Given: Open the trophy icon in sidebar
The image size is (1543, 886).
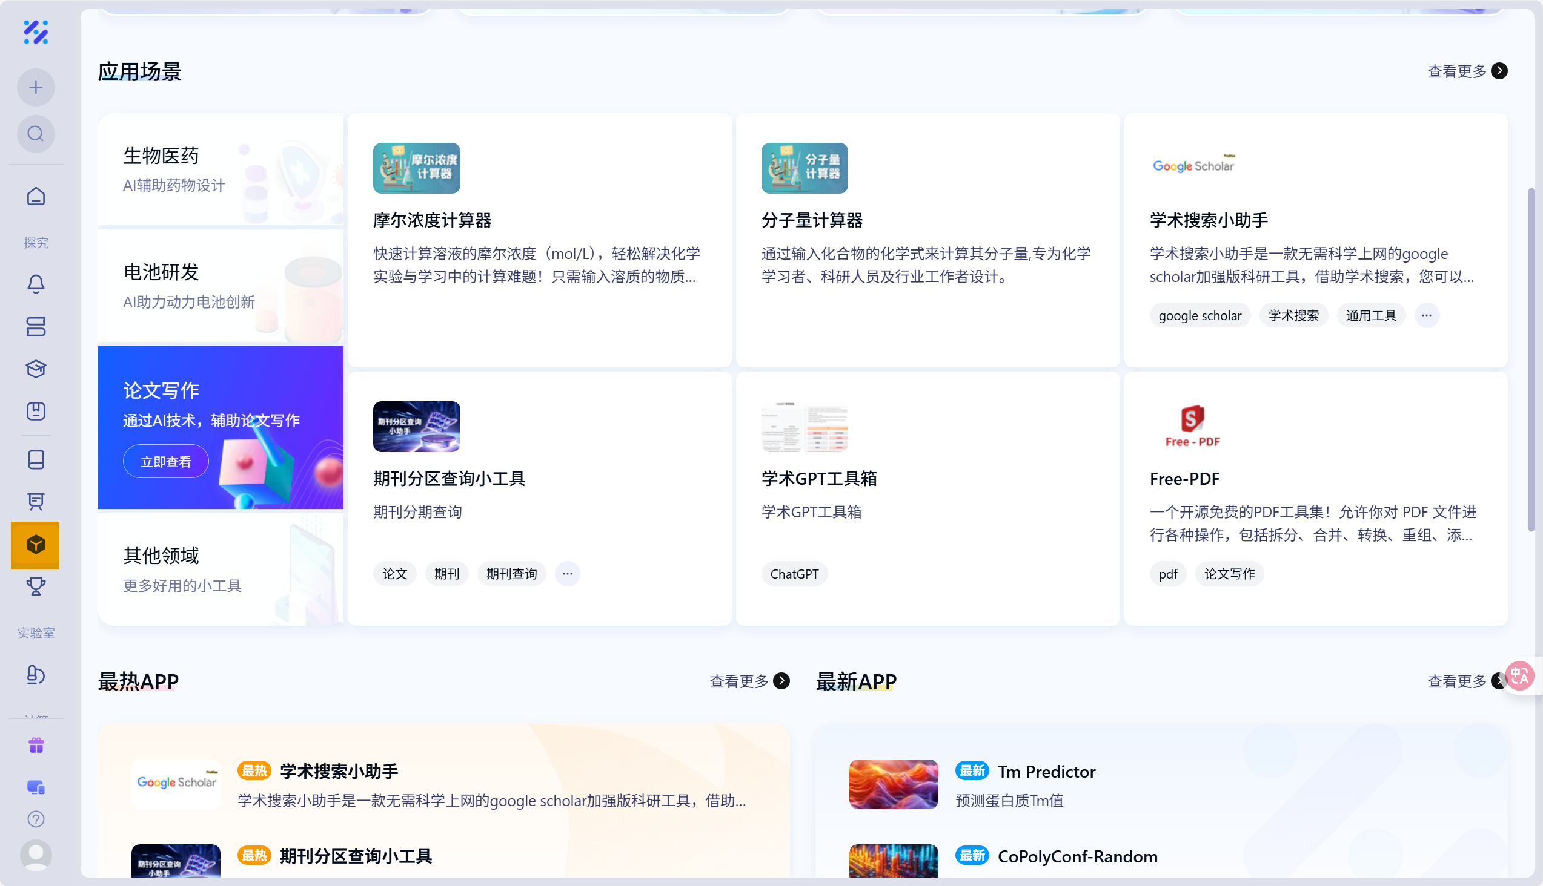Looking at the screenshot, I should coord(36,586).
